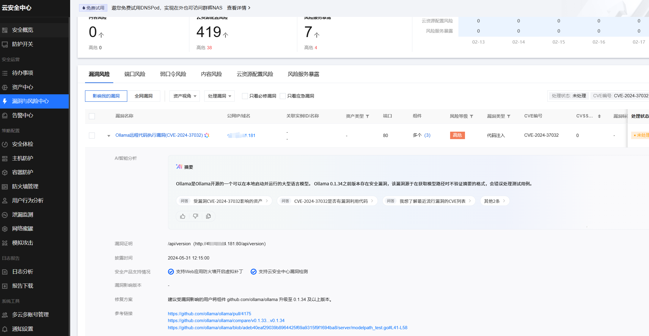Select 影响我的漏洞 toggle option
The image size is (649, 336).
pyautogui.click(x=106, y=96)
